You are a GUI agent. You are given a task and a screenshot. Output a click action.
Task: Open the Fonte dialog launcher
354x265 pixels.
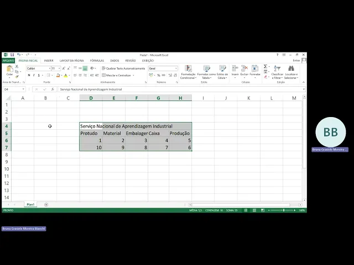click(70, 82)
